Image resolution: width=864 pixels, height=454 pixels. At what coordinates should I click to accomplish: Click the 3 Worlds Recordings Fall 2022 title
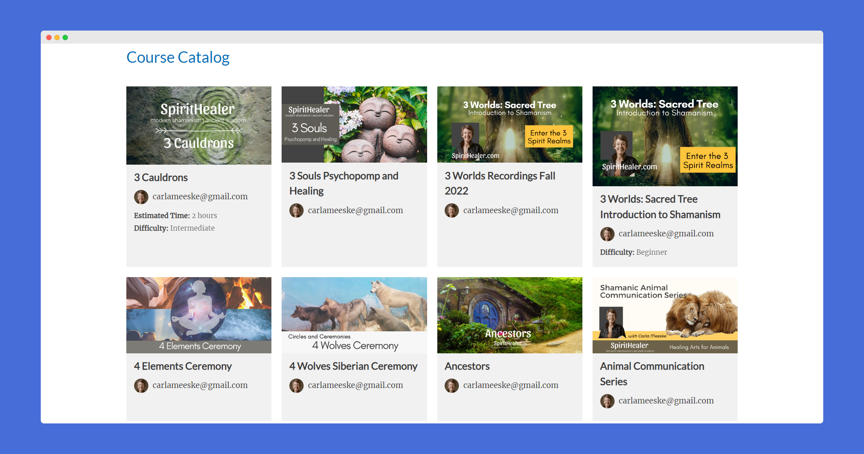[x=500, y=183]
